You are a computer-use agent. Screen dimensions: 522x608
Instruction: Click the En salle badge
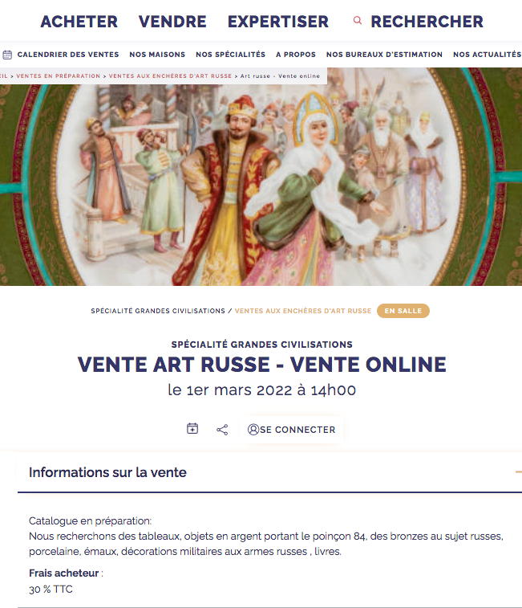(x=403, y=311)
